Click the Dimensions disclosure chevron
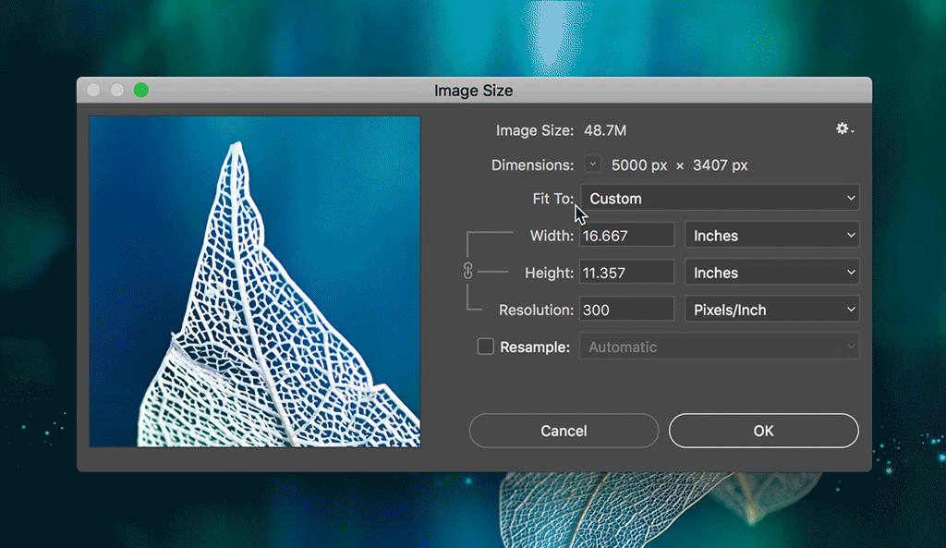 click(592, 164)
